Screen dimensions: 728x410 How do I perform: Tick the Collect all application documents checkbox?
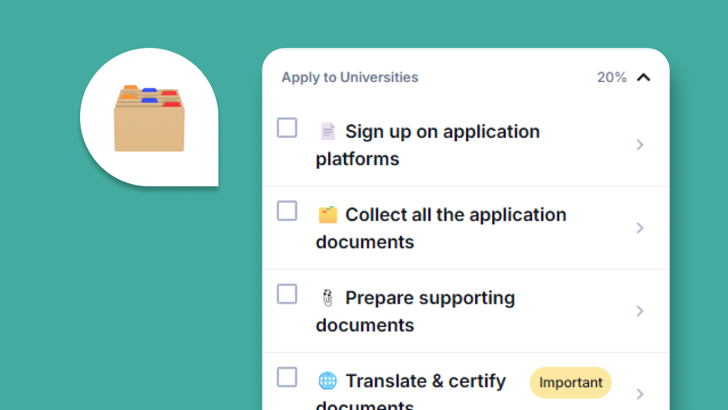point(287,211)
